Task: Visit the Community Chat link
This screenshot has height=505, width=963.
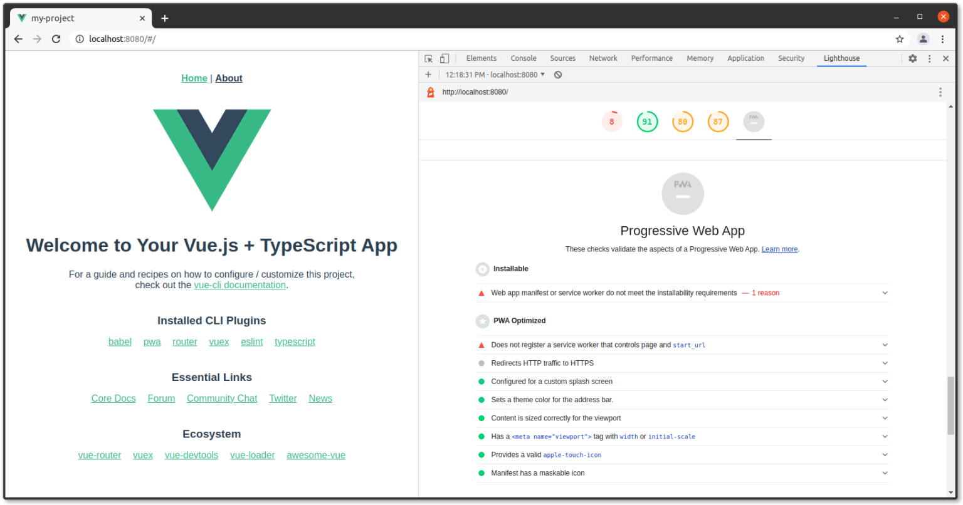Action: pyautogui.click(x=222, y=398)
